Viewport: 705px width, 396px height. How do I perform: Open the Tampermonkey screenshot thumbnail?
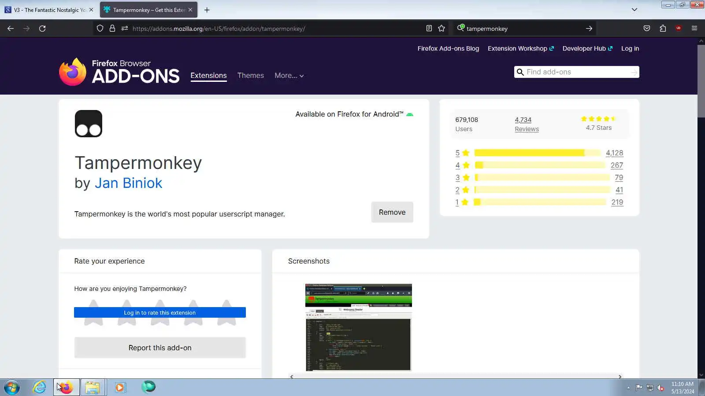[x=359, y=327]
